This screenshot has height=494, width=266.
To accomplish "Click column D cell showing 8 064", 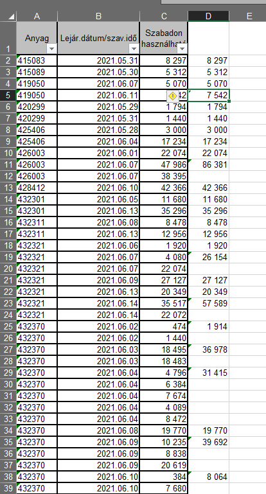I will pyautogui.click(x=209, y=477).
